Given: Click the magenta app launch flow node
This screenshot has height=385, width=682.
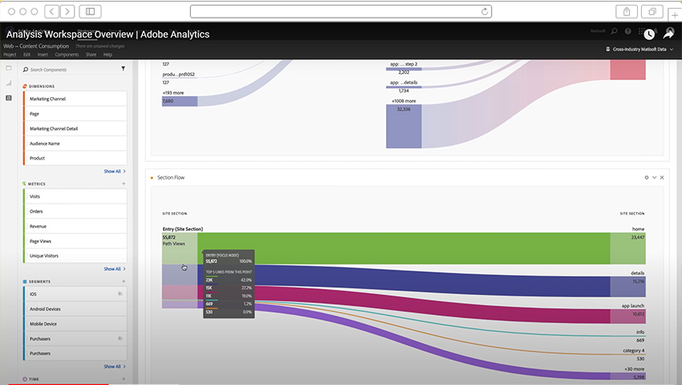Looking at the screenshot, I should [x=627, y=316].
